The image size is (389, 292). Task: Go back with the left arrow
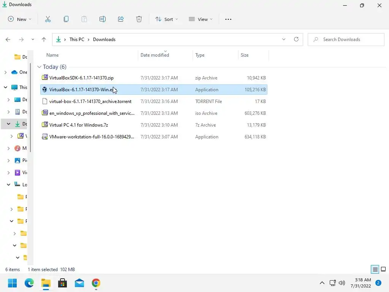click(8, 40)
